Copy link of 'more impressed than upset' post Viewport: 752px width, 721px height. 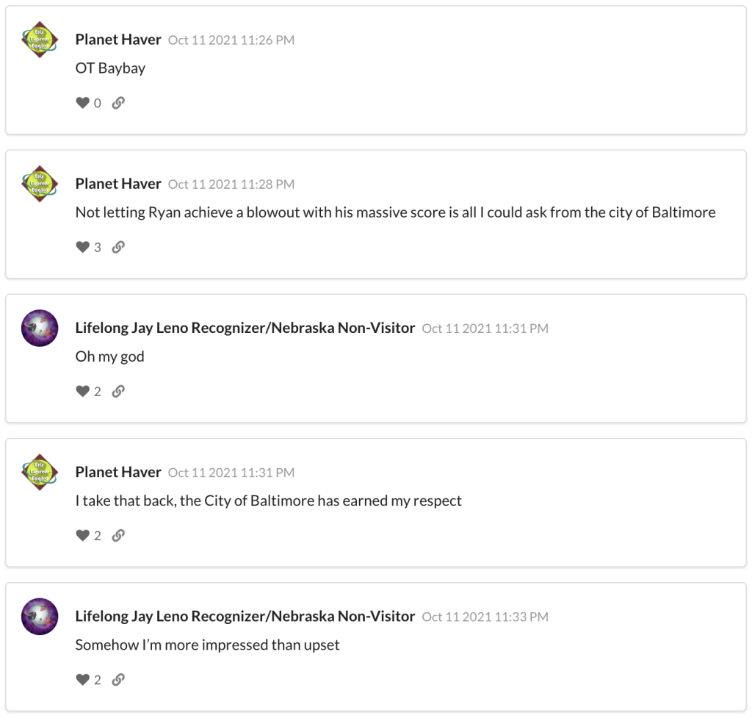click(x=118, y=680)
